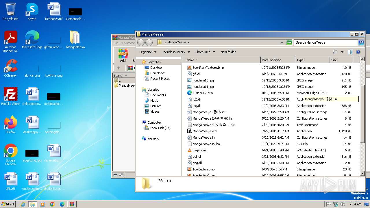The image size is (370, 208).
Task: Click Internet Explorer taskbar icon
Action: pyautogui.click(x=23, y=204)
